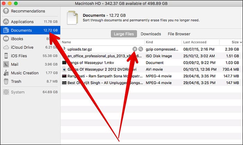The height and width of the screenshot is (145, 243).
Task: Click the Gangs Of Wasseypur 2 file icon
Action: click(x=64, y=69)
